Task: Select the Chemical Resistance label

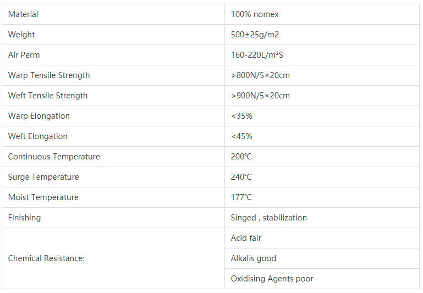Action: (x=46, y=258)
